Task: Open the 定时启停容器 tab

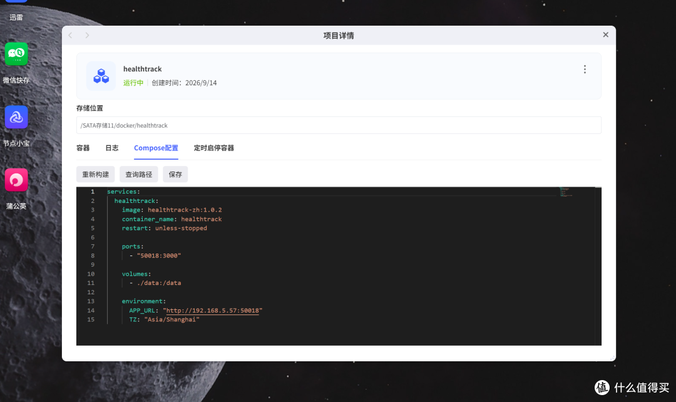Action: pyautogui.click(x=214, y=148)
